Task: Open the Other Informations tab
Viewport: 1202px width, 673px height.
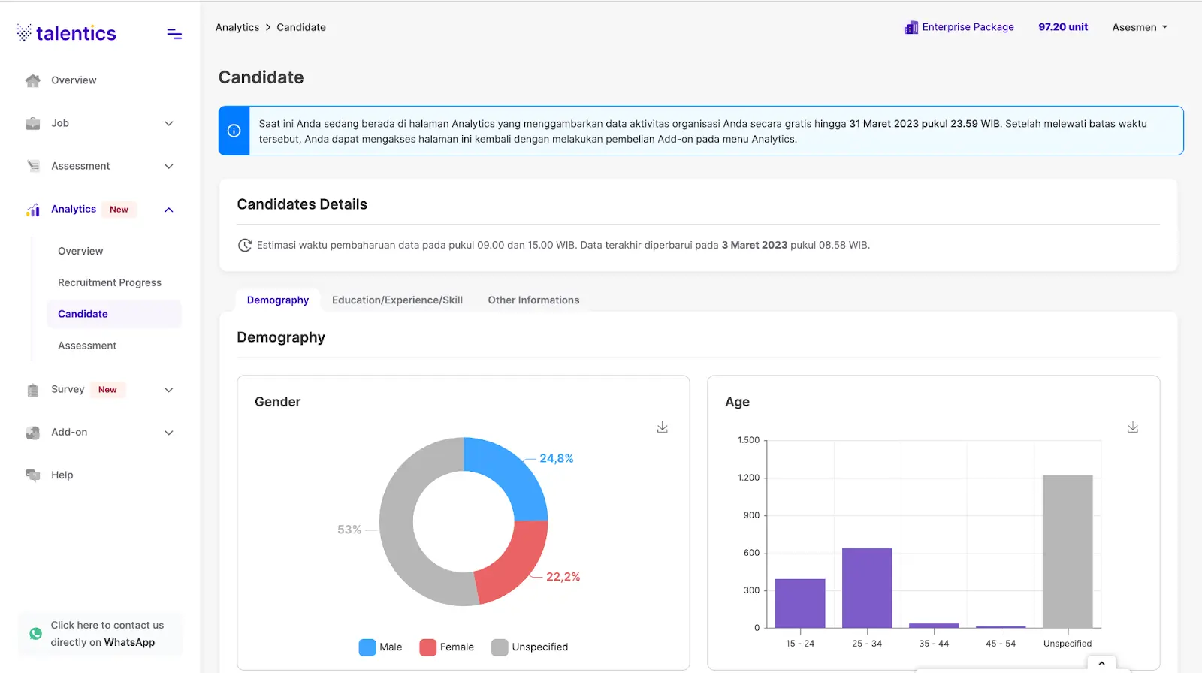Action: coord(533,300)
